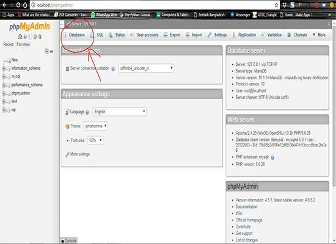Open the Font size dropdown showing 82%

pyautogui.click(x=95, y=140)
